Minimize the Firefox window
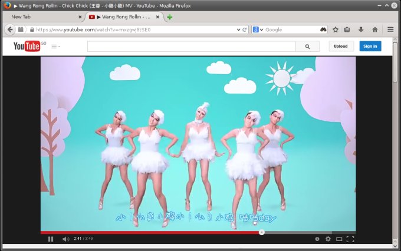This screenshot has height=251, width=401. 380,5
